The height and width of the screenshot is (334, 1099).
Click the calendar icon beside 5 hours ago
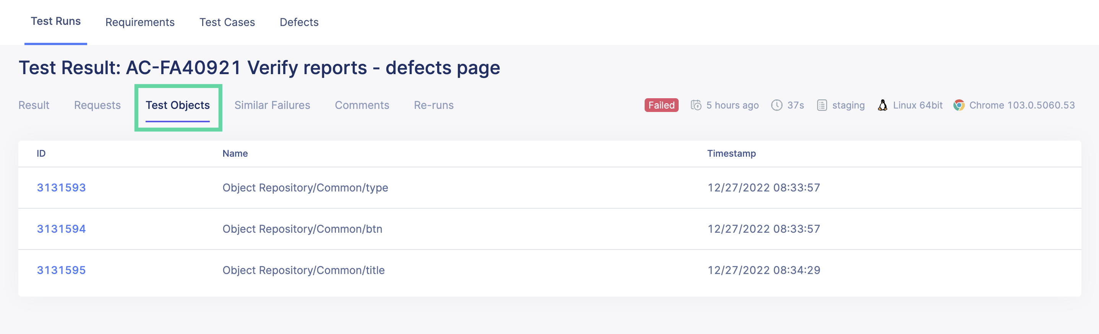coord(696,105)
